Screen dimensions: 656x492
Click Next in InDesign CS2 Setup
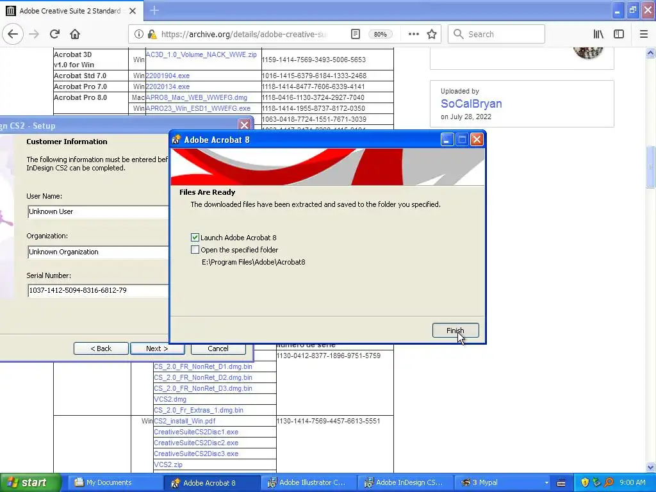coord(158,348)
